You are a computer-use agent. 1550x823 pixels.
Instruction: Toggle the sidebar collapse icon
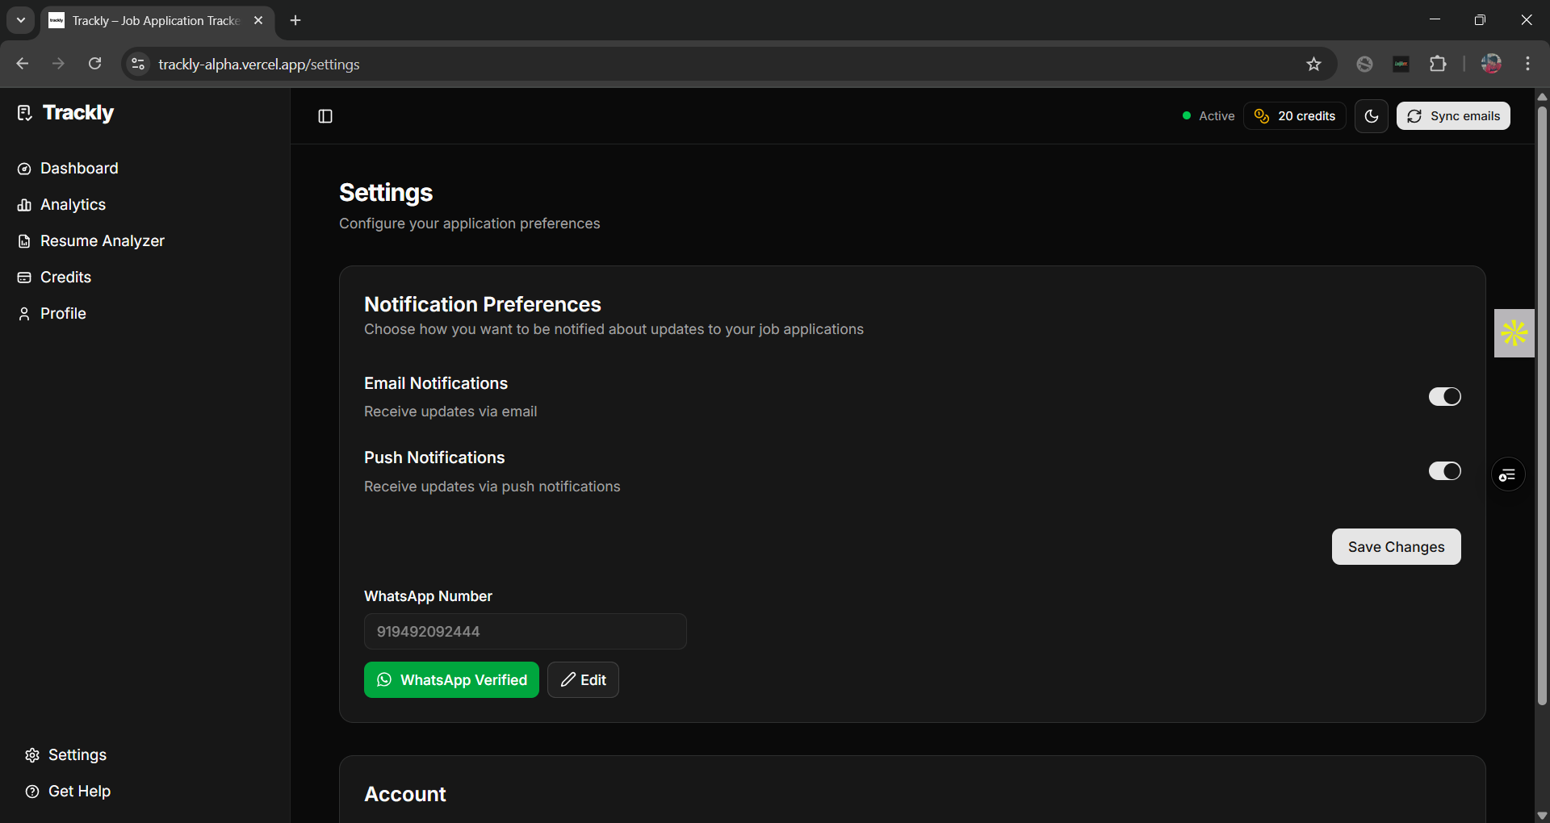pos(325,116)
